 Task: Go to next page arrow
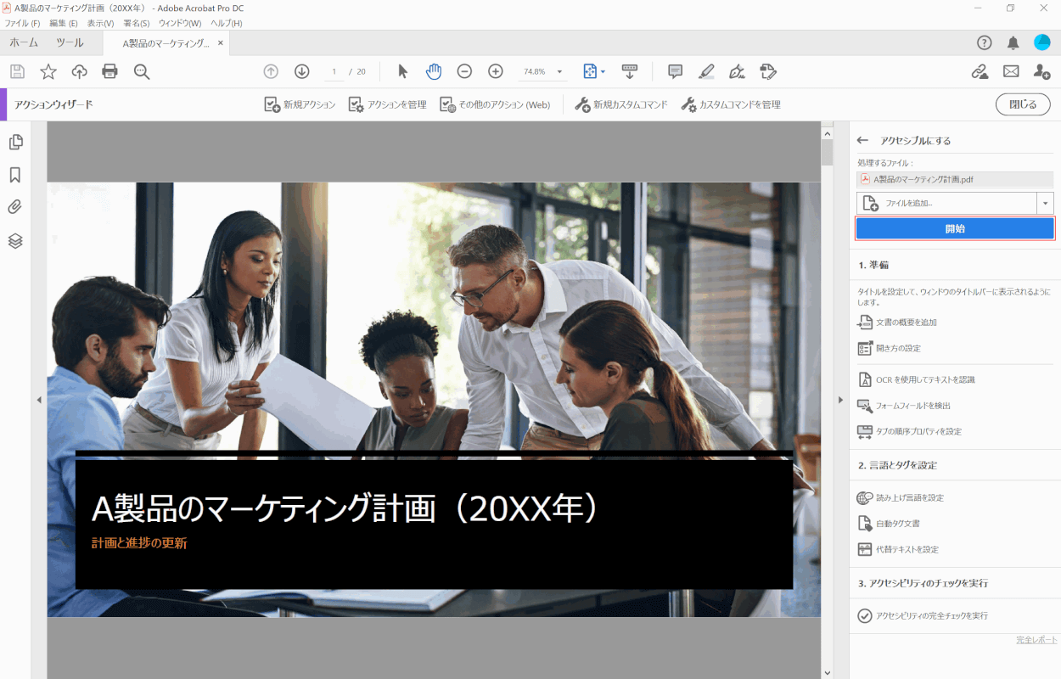pos(301,72)
